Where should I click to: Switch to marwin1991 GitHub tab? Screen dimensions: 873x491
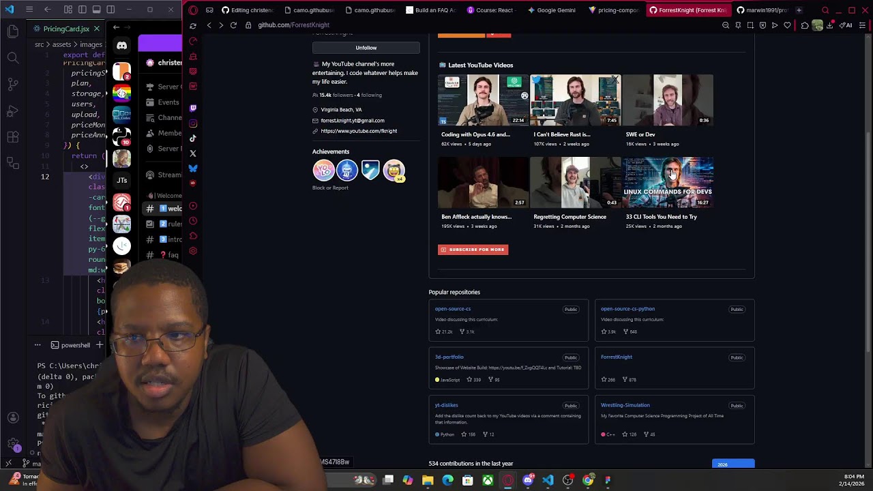click(x=762, y=10)
